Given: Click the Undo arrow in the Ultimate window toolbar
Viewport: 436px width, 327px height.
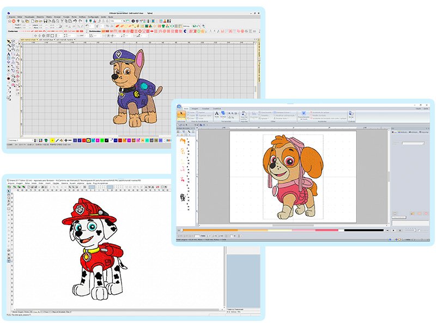Looking at the screenshot, I should tap(75, 21).
